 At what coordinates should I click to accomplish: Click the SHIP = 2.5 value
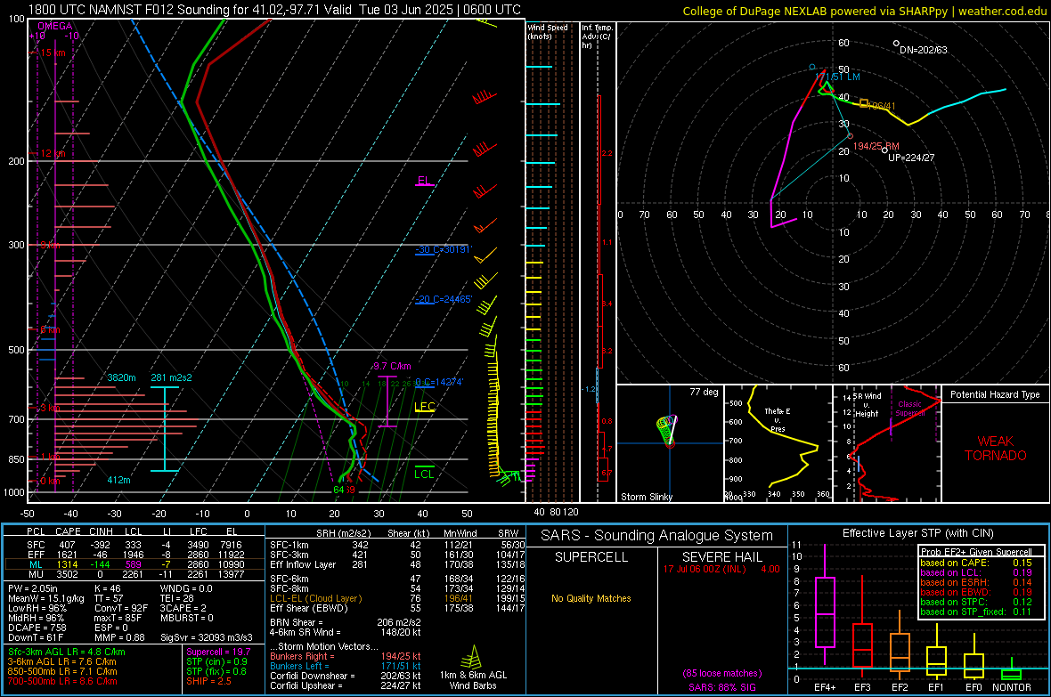pos(208,681)
